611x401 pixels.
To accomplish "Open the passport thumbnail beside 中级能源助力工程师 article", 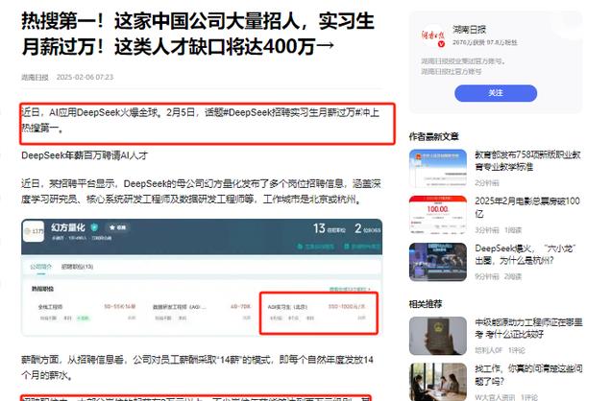I will tap(438, 336).
